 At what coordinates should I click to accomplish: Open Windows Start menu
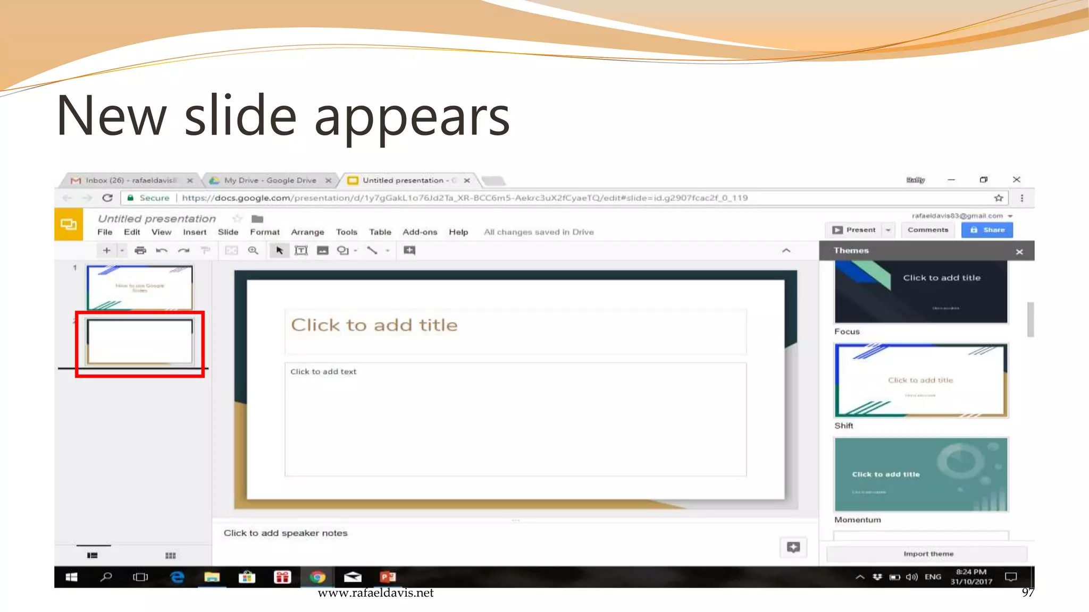(71, 577)
